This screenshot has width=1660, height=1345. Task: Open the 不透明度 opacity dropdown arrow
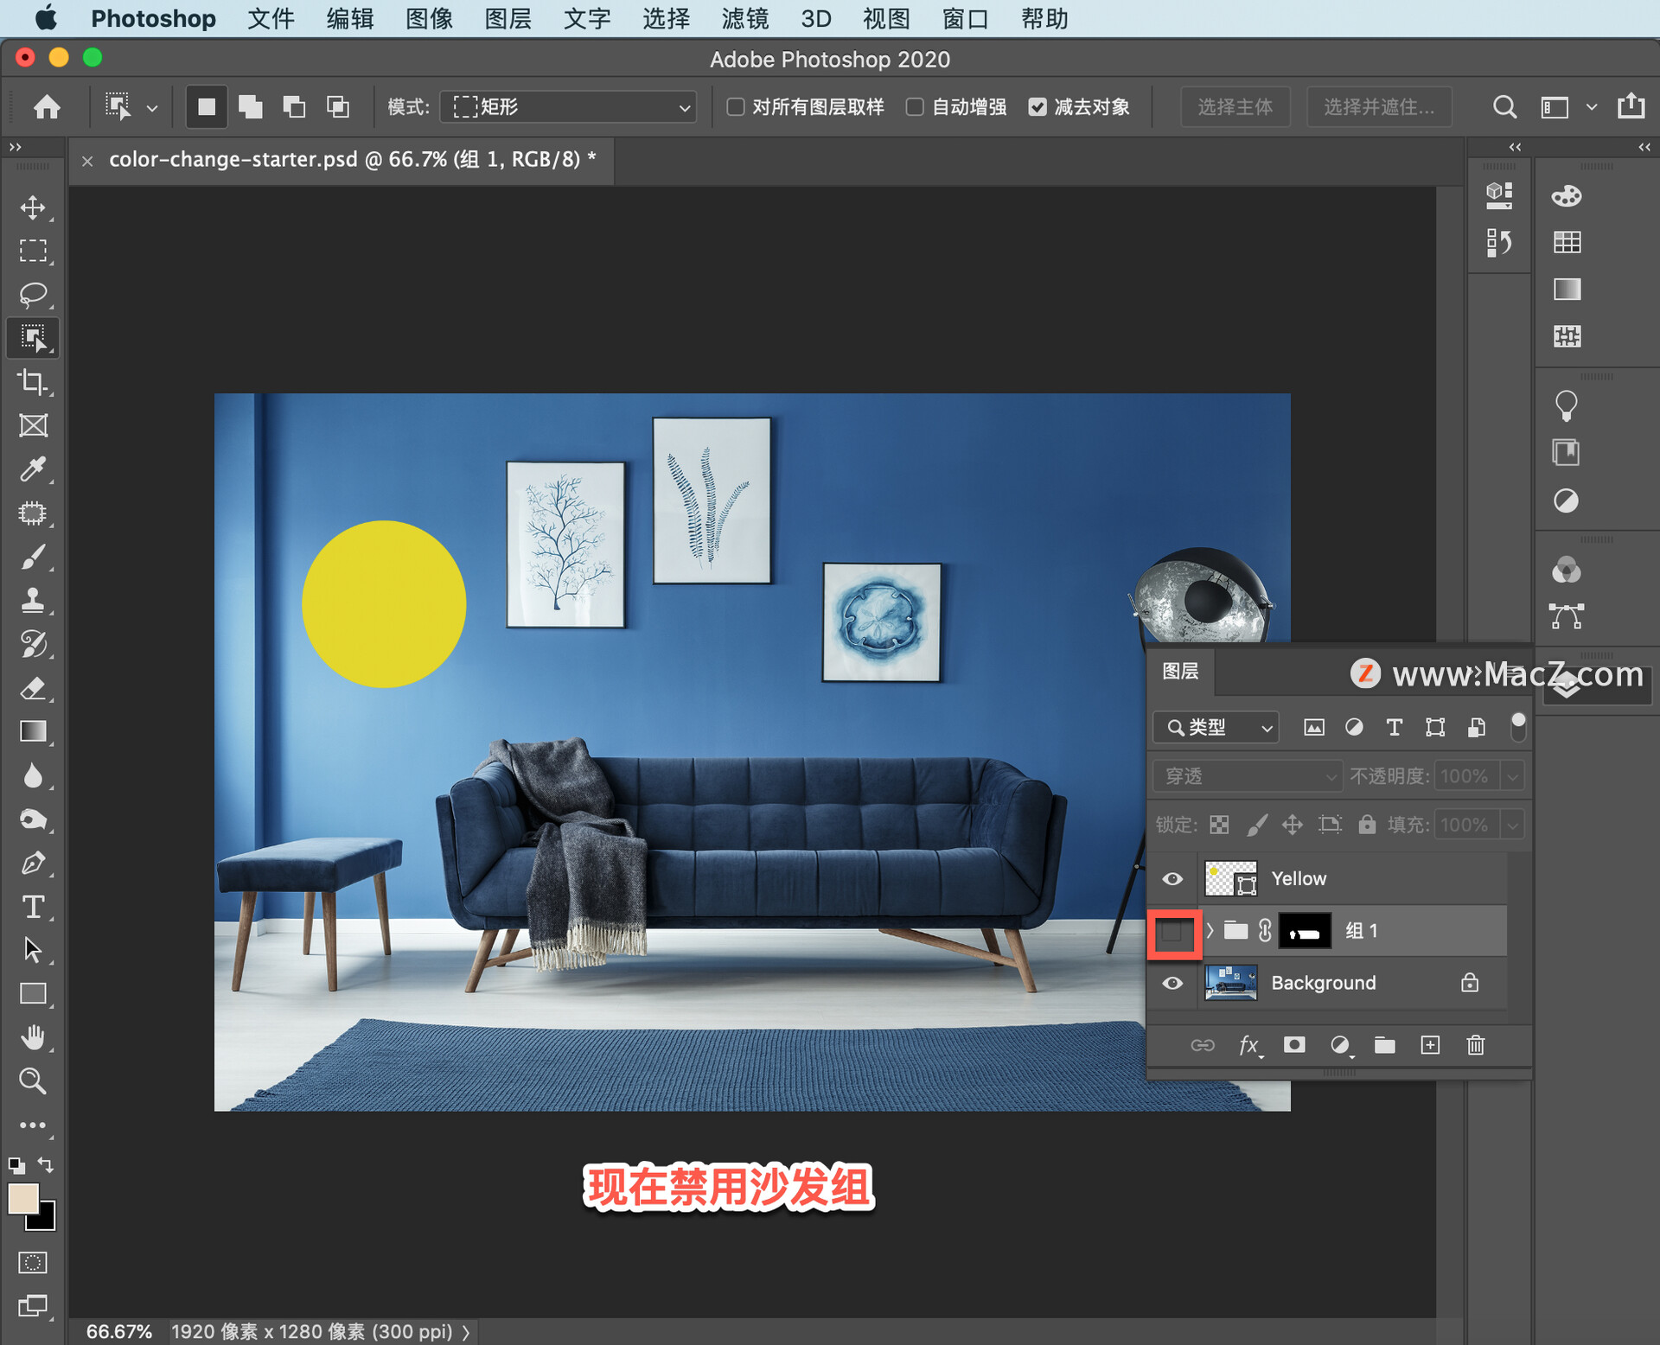[1512, 776]
